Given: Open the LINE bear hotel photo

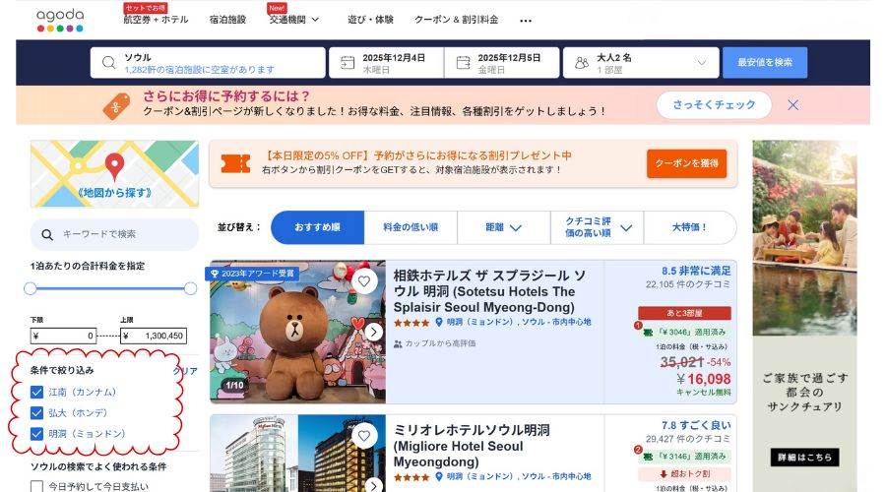Looking at the screenshot, I should (297, 333).
